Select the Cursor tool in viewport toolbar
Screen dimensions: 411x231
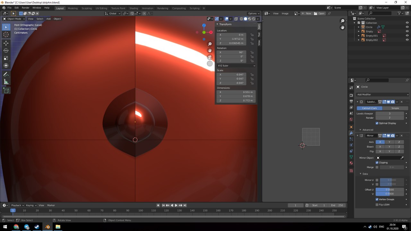coord(6,34)
